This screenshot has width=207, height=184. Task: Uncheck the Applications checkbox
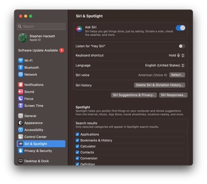77,134
